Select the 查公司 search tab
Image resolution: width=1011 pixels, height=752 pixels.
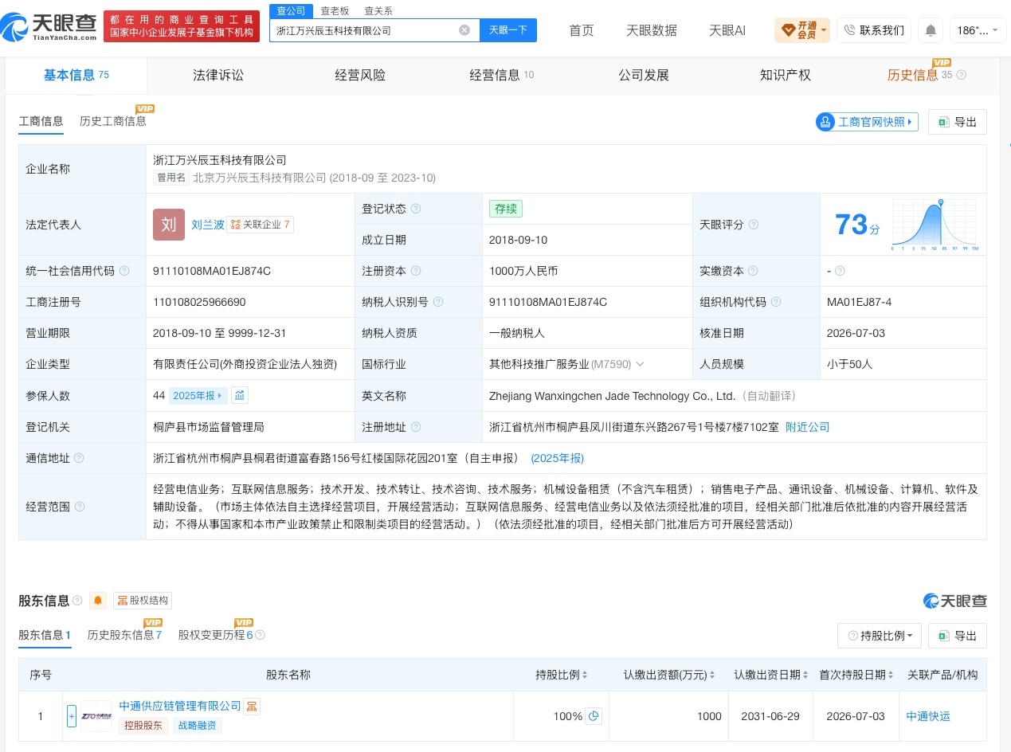(292, 11)
